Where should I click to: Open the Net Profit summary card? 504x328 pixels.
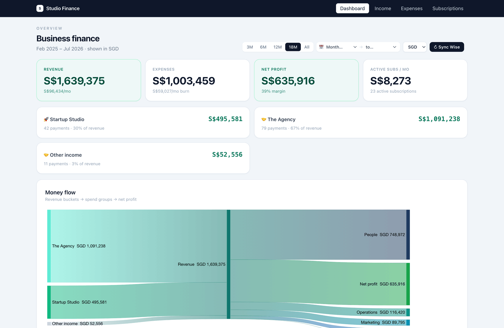pyautogui.click(x=306, y=80)
